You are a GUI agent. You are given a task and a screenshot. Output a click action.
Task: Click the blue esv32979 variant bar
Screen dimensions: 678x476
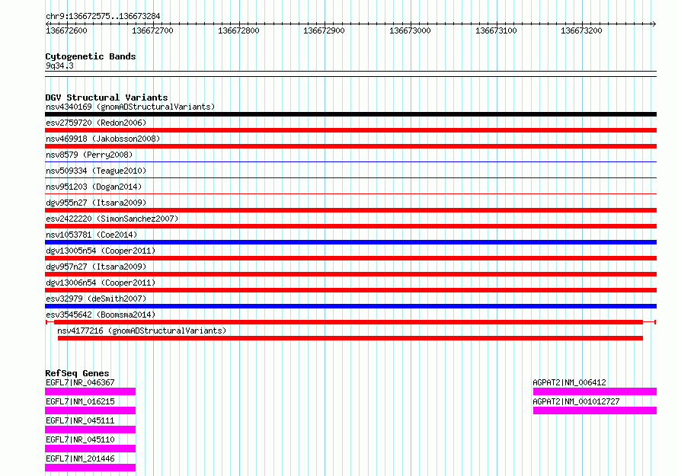[x=350, y=306]
